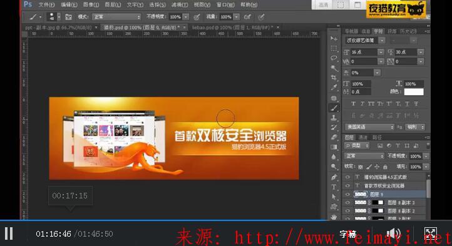
Task: Select the History Brush tool
Action: coord(334,128)
